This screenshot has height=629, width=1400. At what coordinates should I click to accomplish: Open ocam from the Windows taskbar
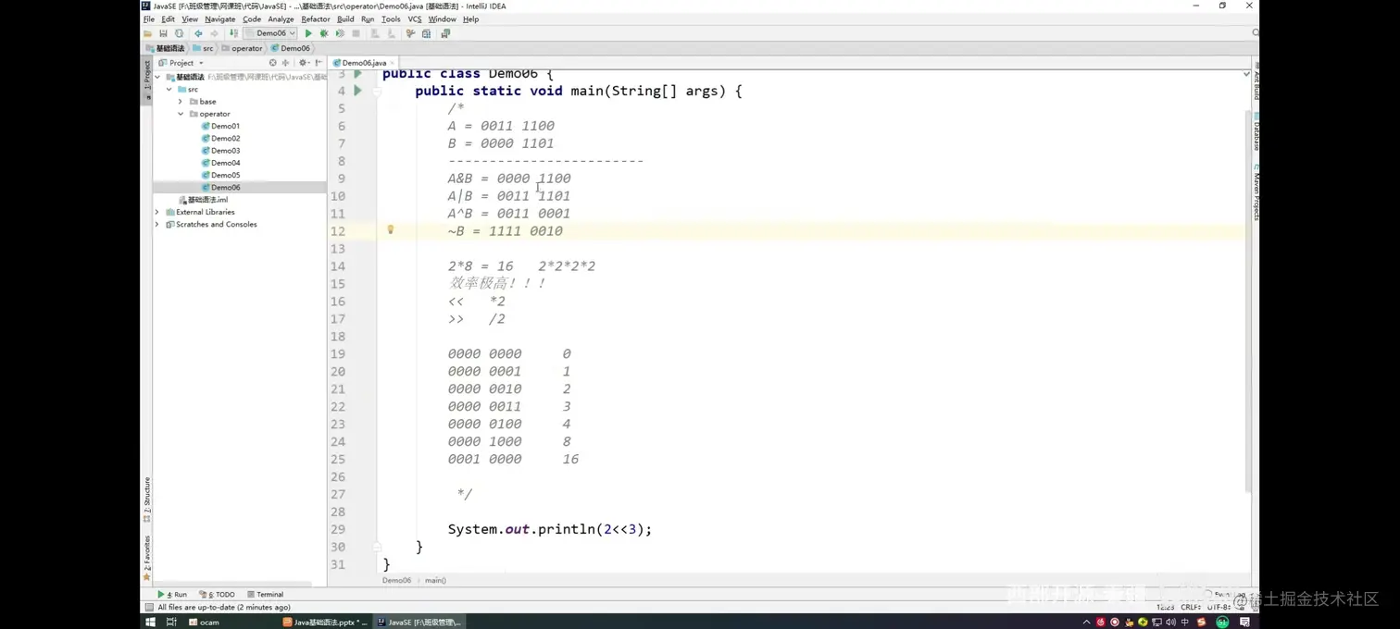[206, 622]
